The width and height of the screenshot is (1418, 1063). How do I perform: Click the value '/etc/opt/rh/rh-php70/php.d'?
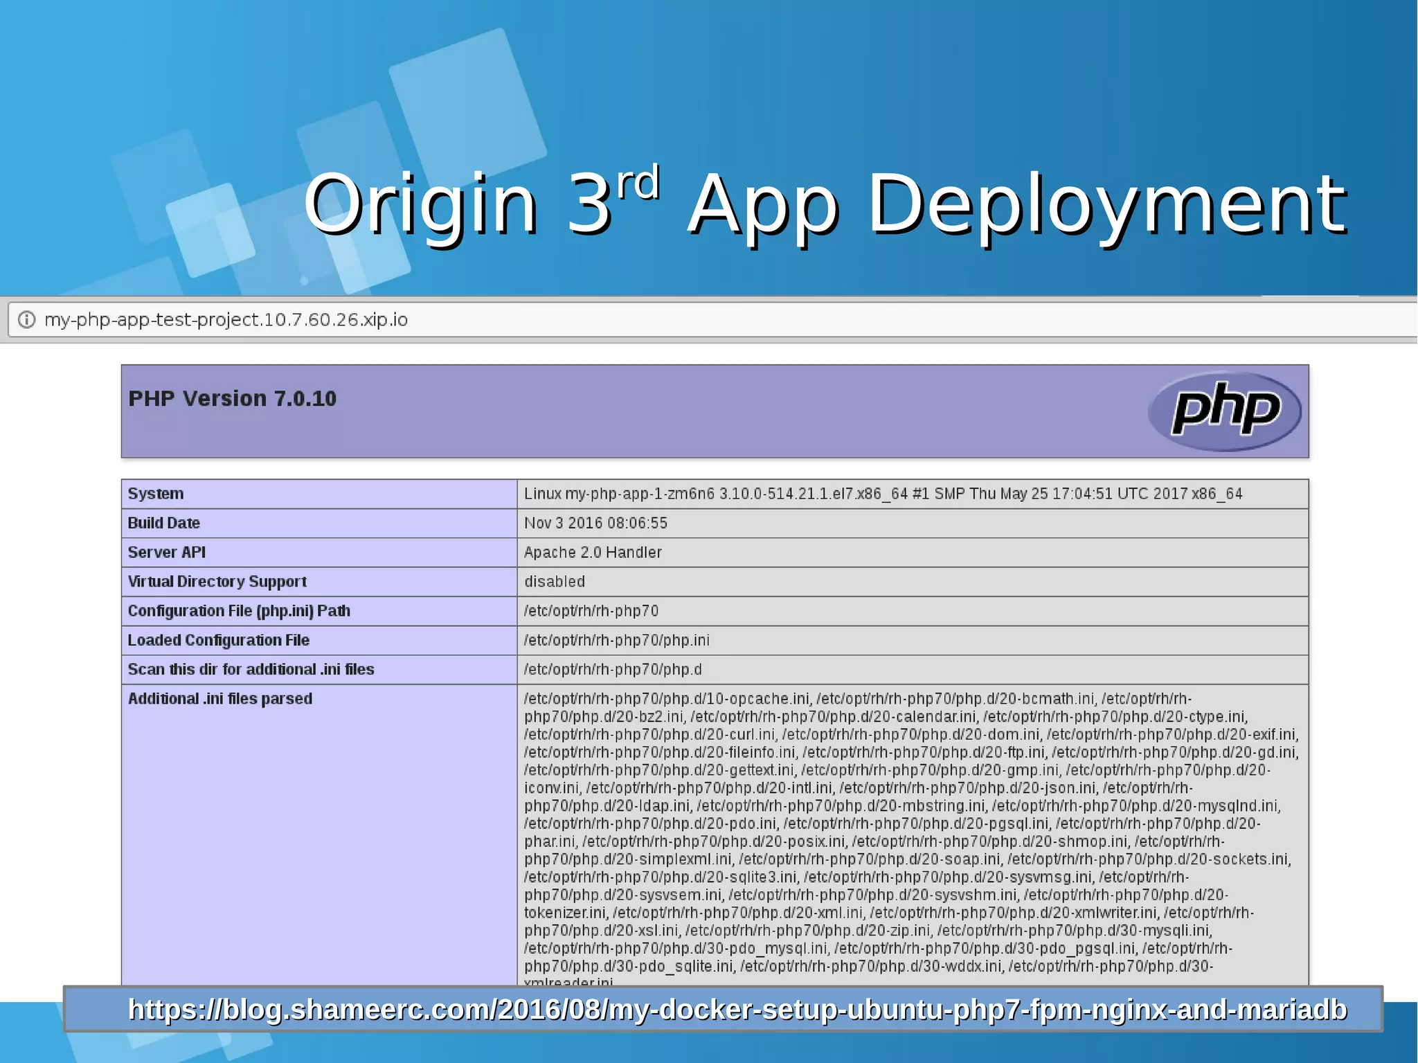click(613, 669)
